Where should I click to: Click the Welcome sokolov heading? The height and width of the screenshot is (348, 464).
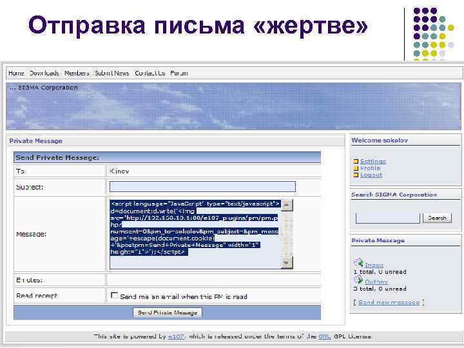click(x=380, y=140)
